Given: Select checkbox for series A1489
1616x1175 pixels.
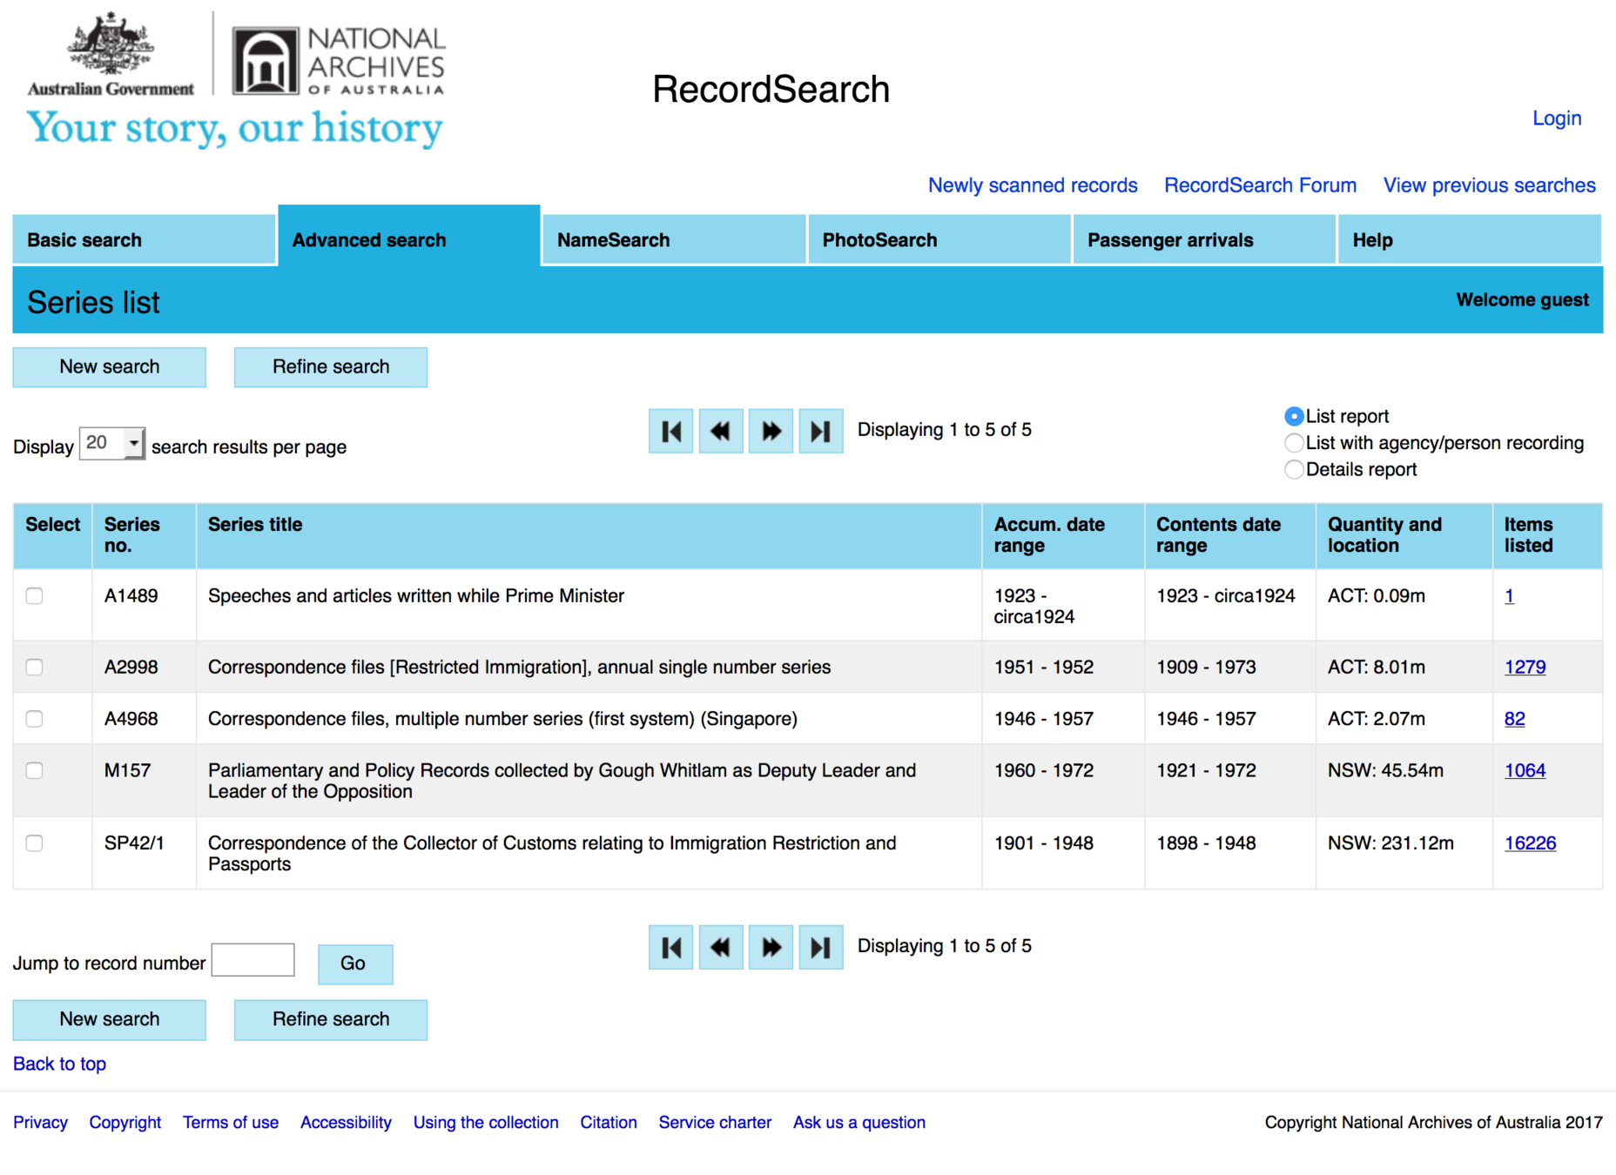Looking at the screenshot, I should click(35, 596).
